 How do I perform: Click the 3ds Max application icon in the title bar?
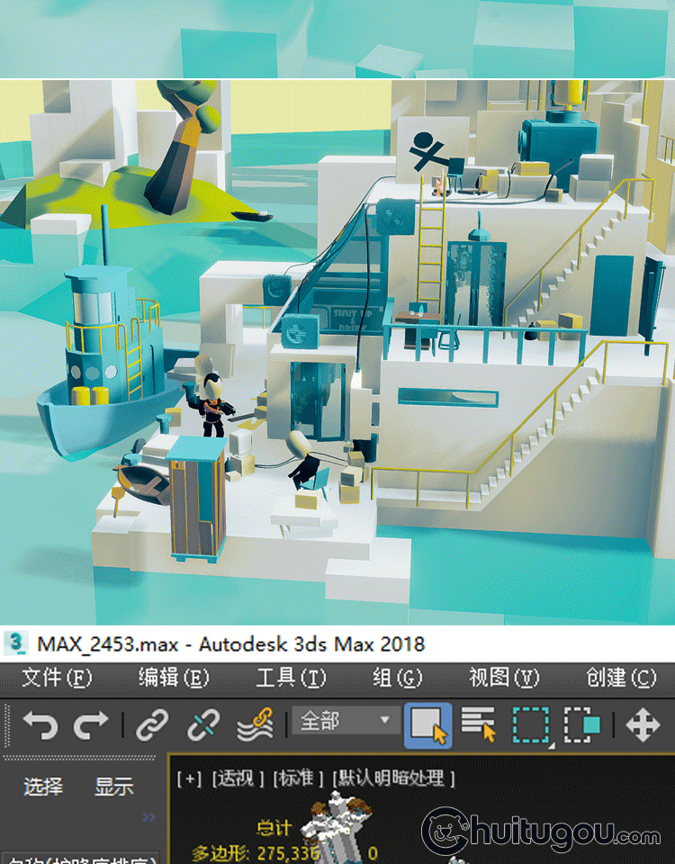(15, 643)
